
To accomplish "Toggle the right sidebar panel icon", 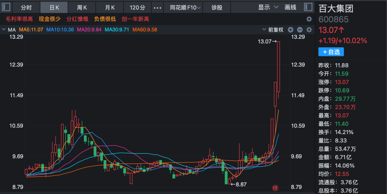I will pos(308,7).
